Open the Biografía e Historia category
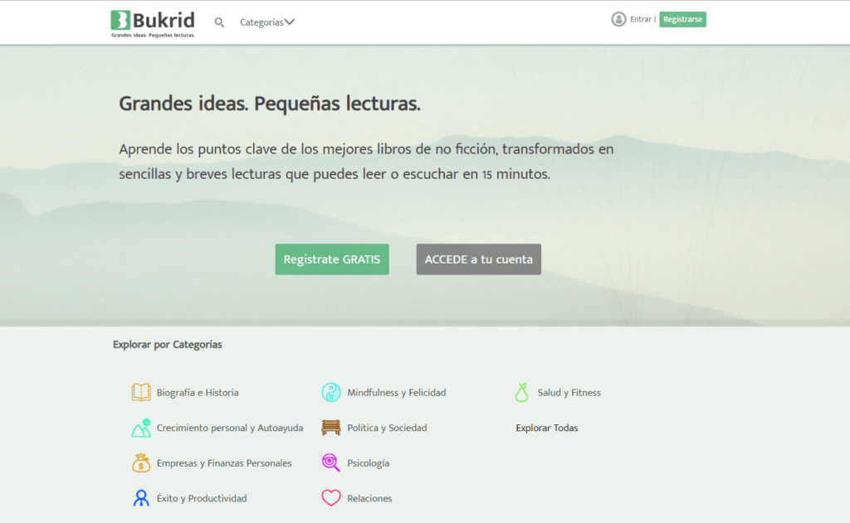 click(198, 393)
